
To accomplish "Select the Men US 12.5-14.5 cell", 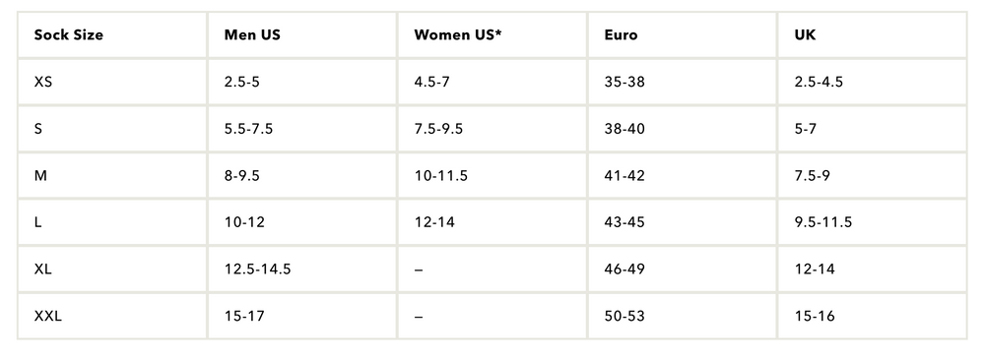I will 302,269.
